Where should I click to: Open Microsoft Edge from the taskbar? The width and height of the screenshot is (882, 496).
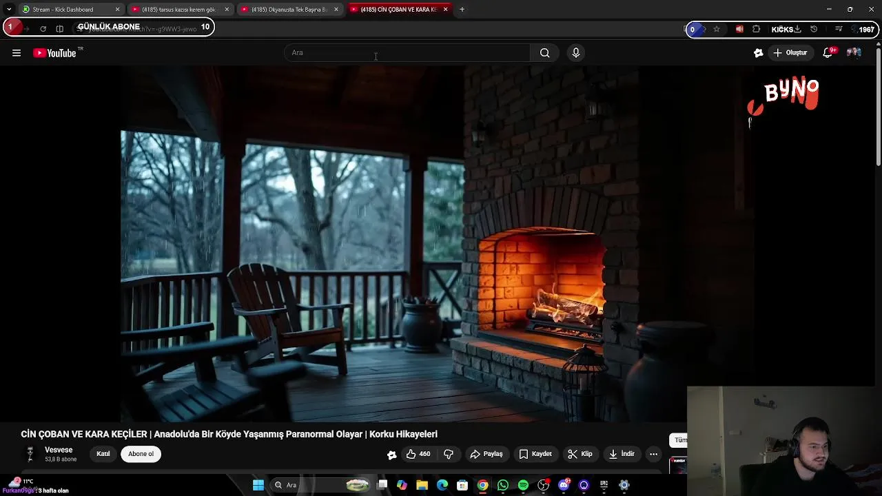442,485
